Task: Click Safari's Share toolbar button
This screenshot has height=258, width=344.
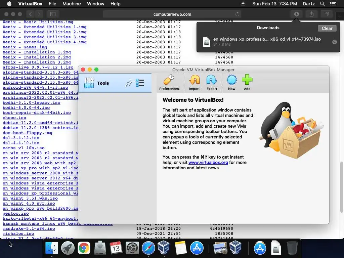Action: coord(311,14)
